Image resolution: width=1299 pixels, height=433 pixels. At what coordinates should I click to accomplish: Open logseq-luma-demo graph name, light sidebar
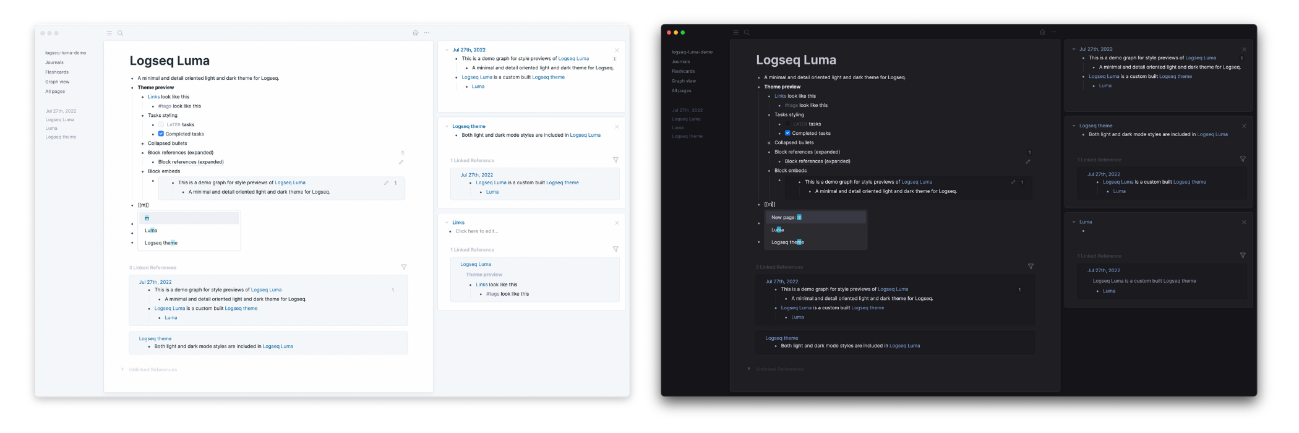[66, 53]
